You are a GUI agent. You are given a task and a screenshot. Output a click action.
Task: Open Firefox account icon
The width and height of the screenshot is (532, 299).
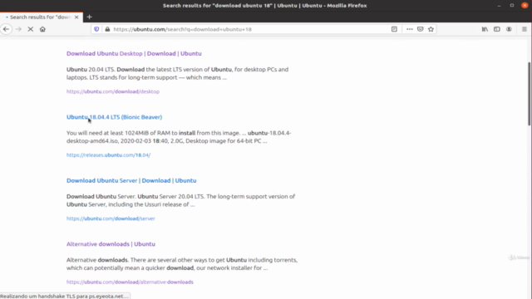click(509, 29)
